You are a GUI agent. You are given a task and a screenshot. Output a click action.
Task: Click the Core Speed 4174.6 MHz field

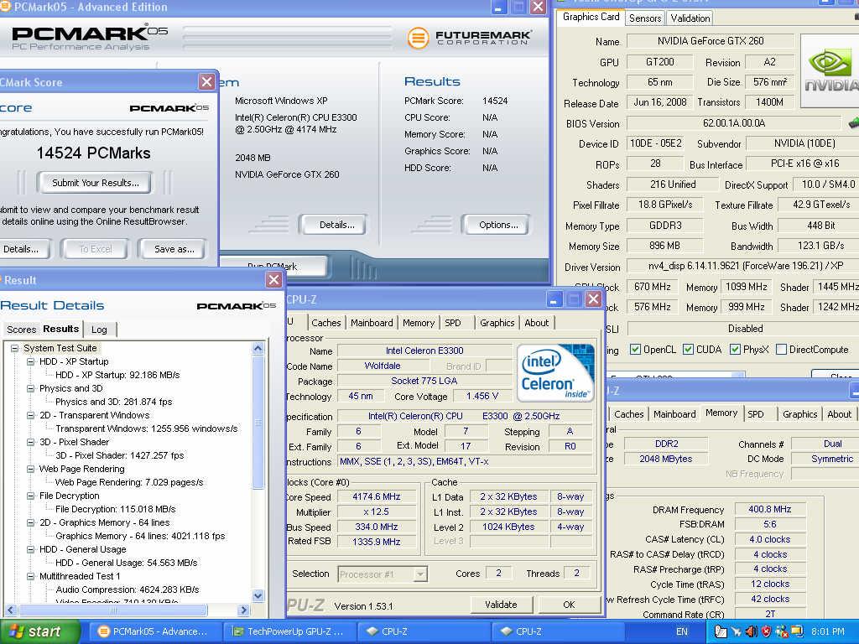pyautogui.click(x=376, y=496)
